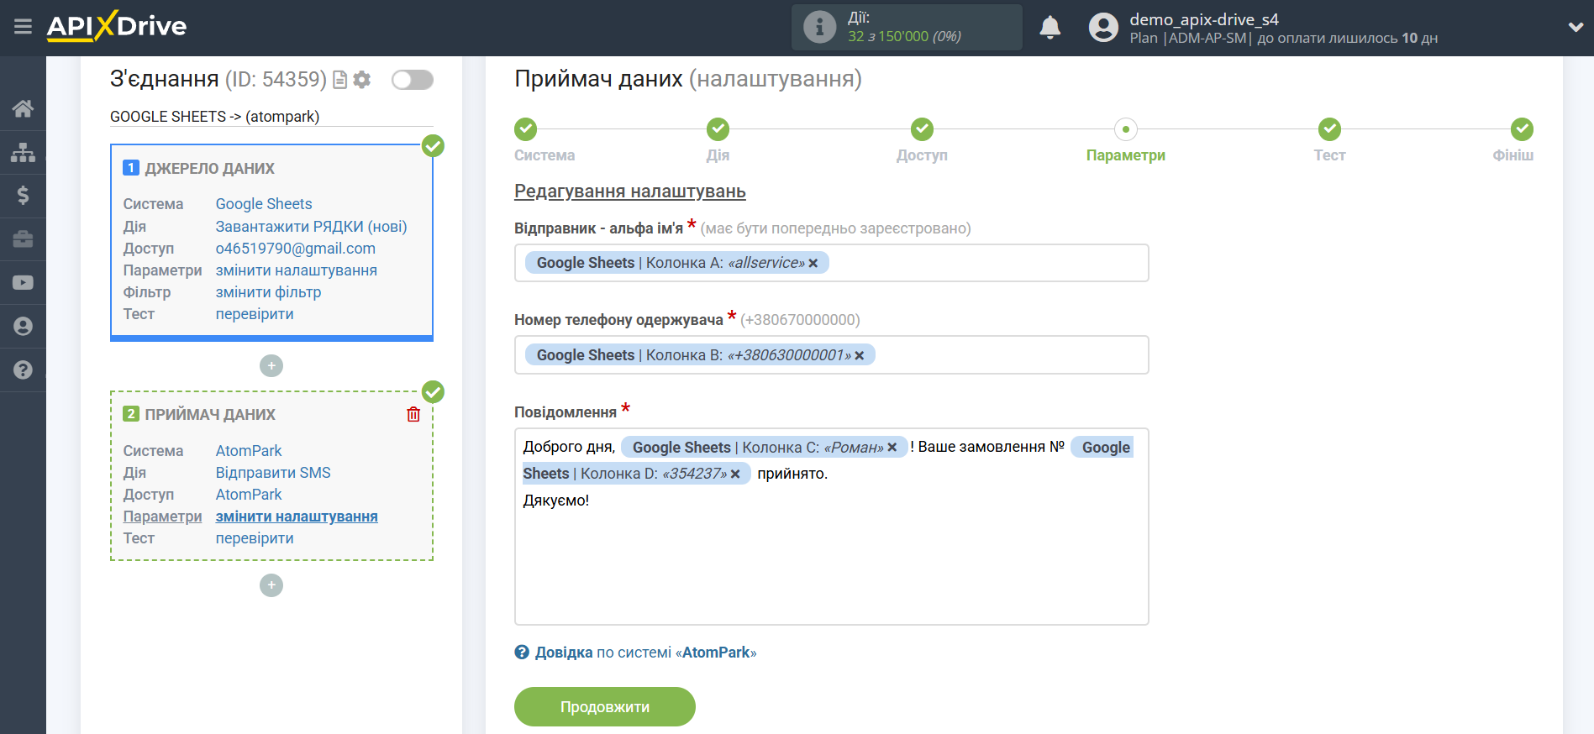The width and height of the screenshot is (1594, 734).
Task: Click source перевірити test link
Action: pos(255,314)
